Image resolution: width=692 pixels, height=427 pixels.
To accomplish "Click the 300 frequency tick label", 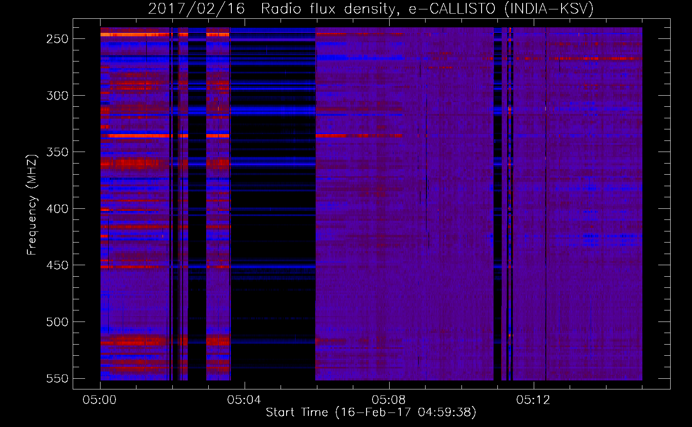I will 57,96.
